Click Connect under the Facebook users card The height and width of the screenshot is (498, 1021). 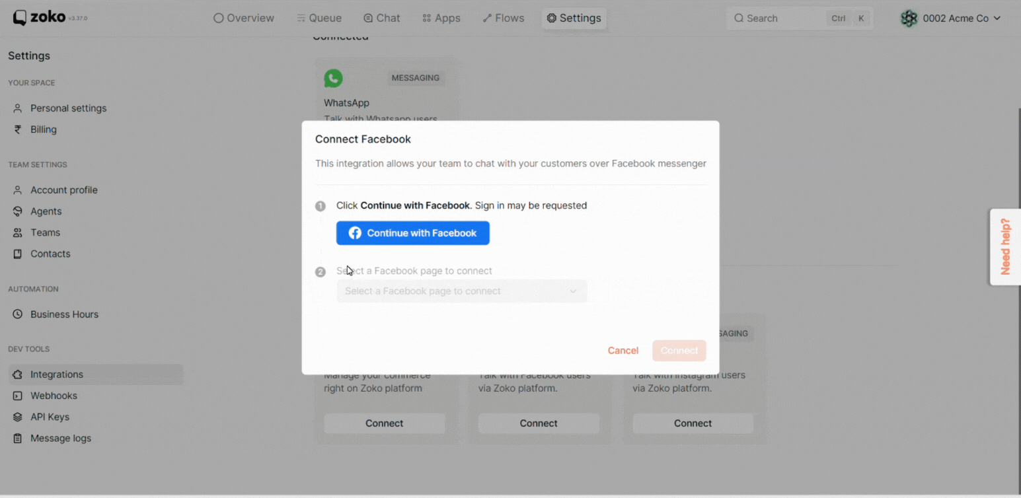(539, 423)
